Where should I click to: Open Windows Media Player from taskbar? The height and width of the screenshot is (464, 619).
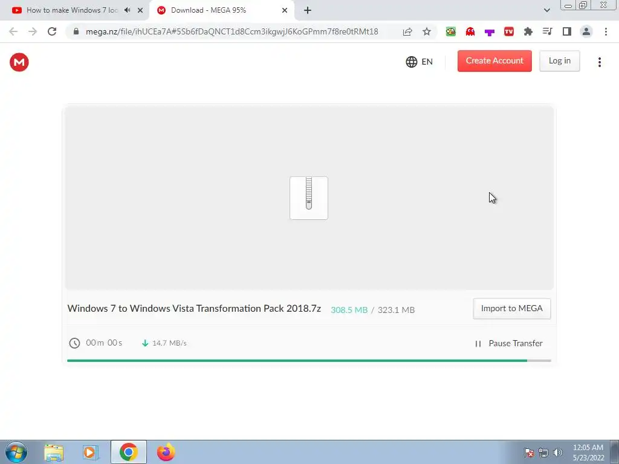coord(91,452)
